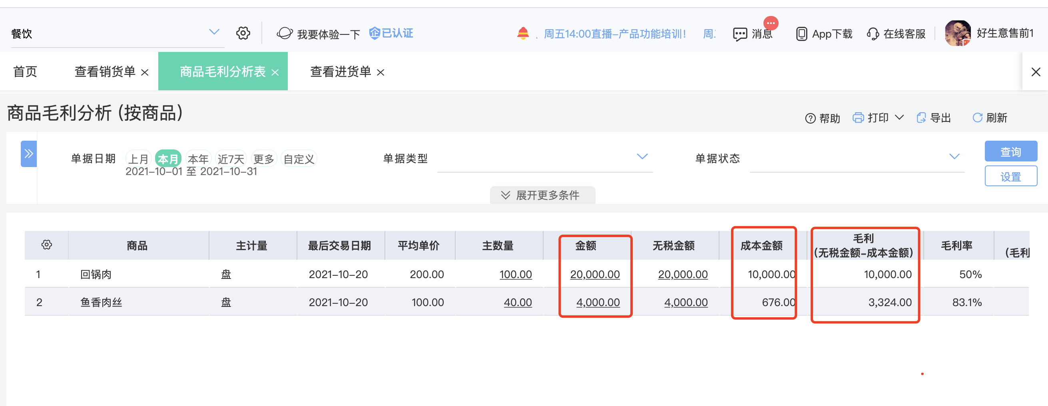The height and width of the screenshot is (406, 1048).
Task: Expand 展开更多条件 filter section
Action: pyautogui.click(x=542, y=195)
